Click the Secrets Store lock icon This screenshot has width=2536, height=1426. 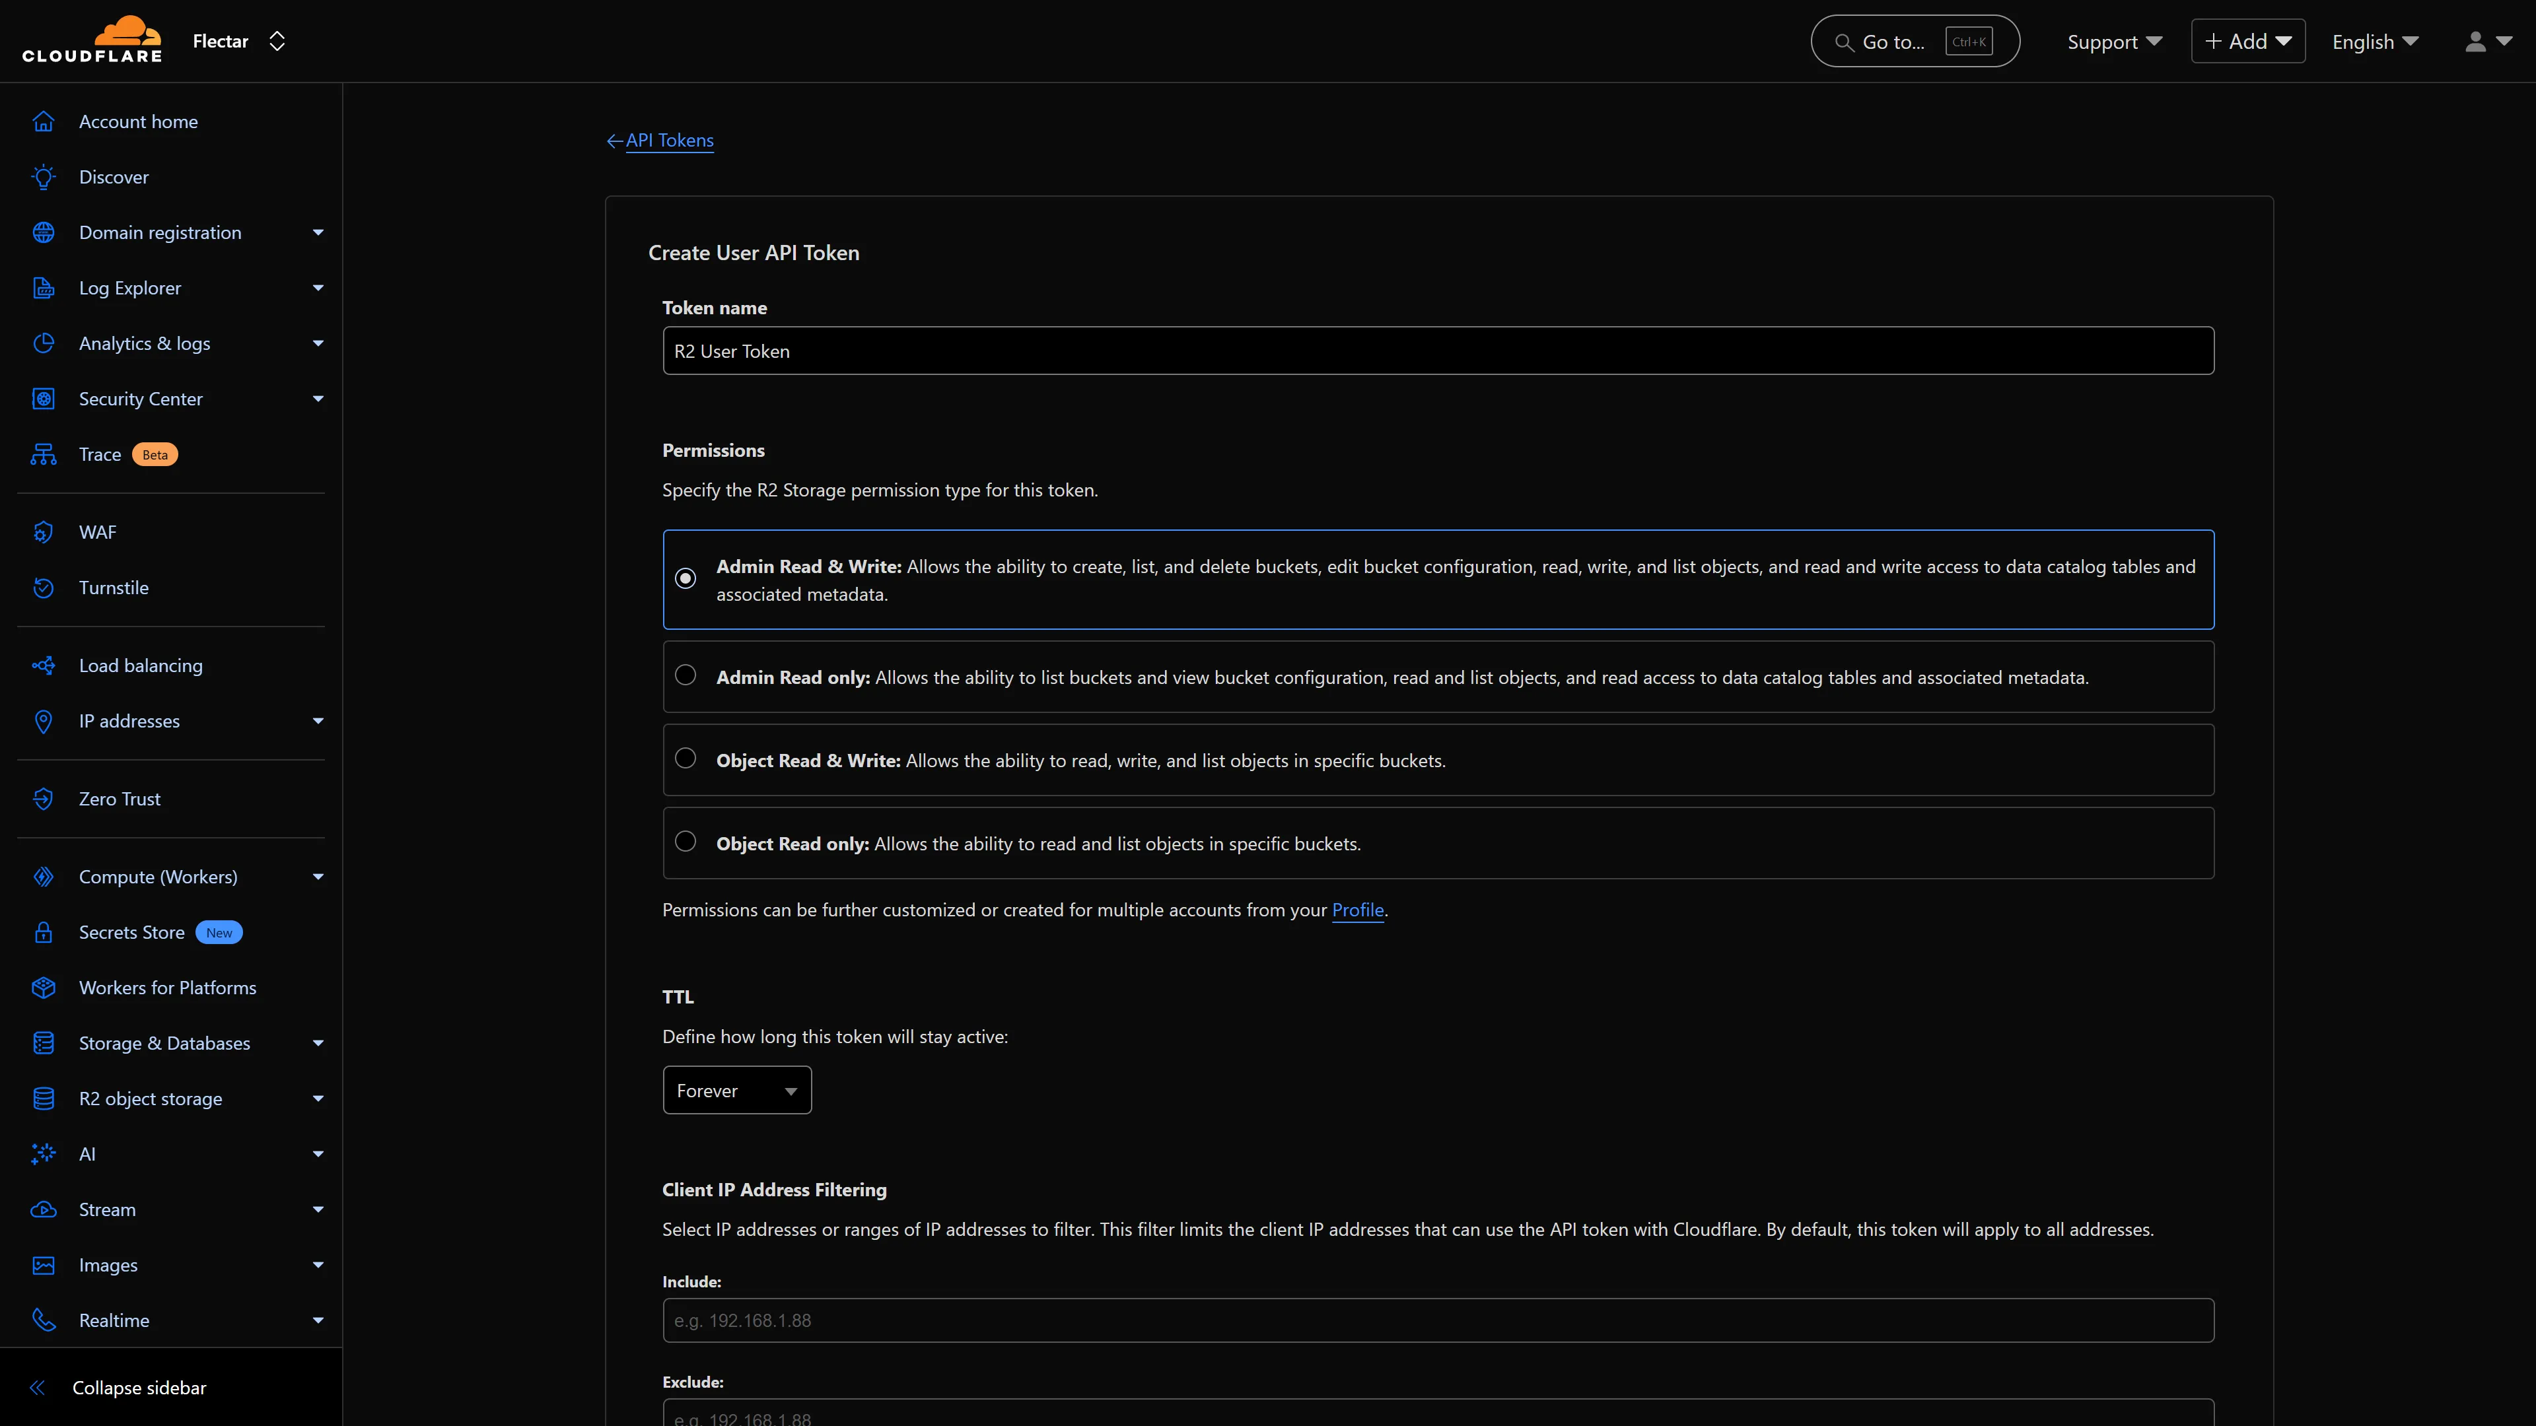tap(44, 932)
